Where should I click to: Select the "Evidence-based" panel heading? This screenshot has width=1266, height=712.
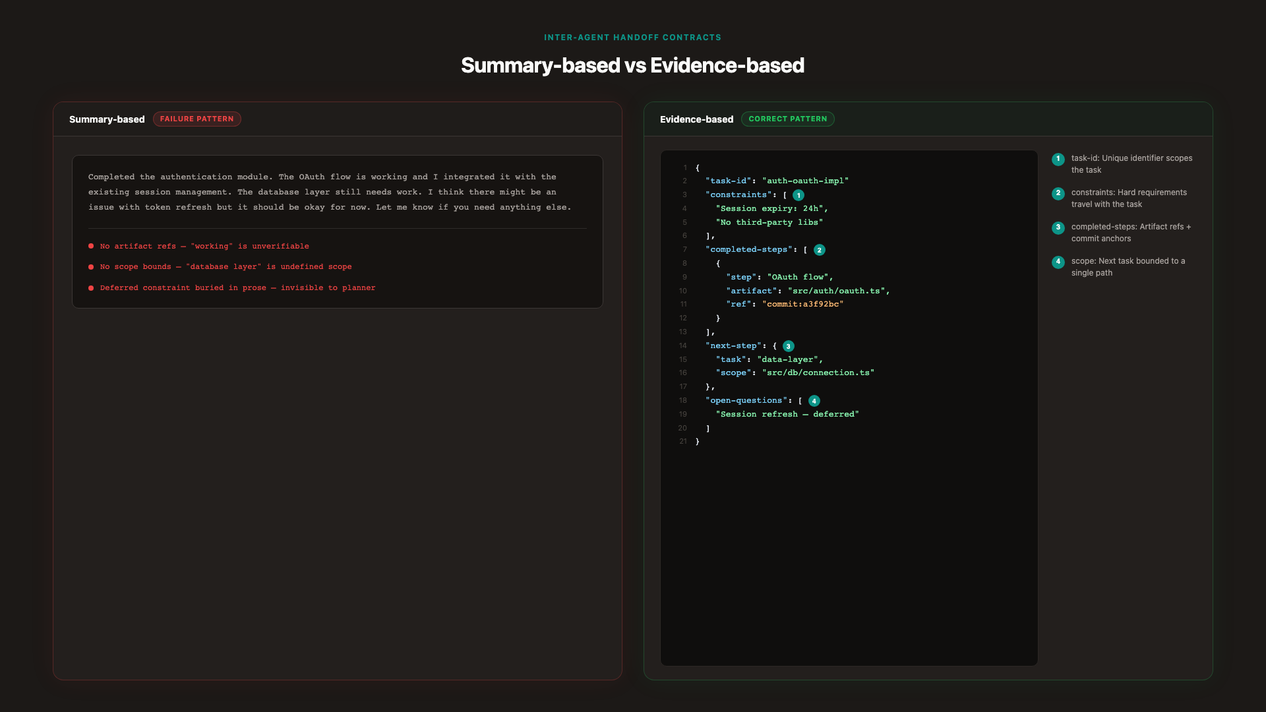696,119
